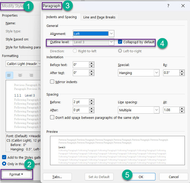Increase line spacing At value up arrow

tap(182, 108)
